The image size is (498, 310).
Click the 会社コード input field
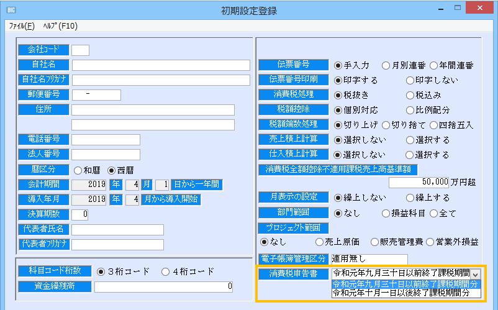(x=80, y=50)
